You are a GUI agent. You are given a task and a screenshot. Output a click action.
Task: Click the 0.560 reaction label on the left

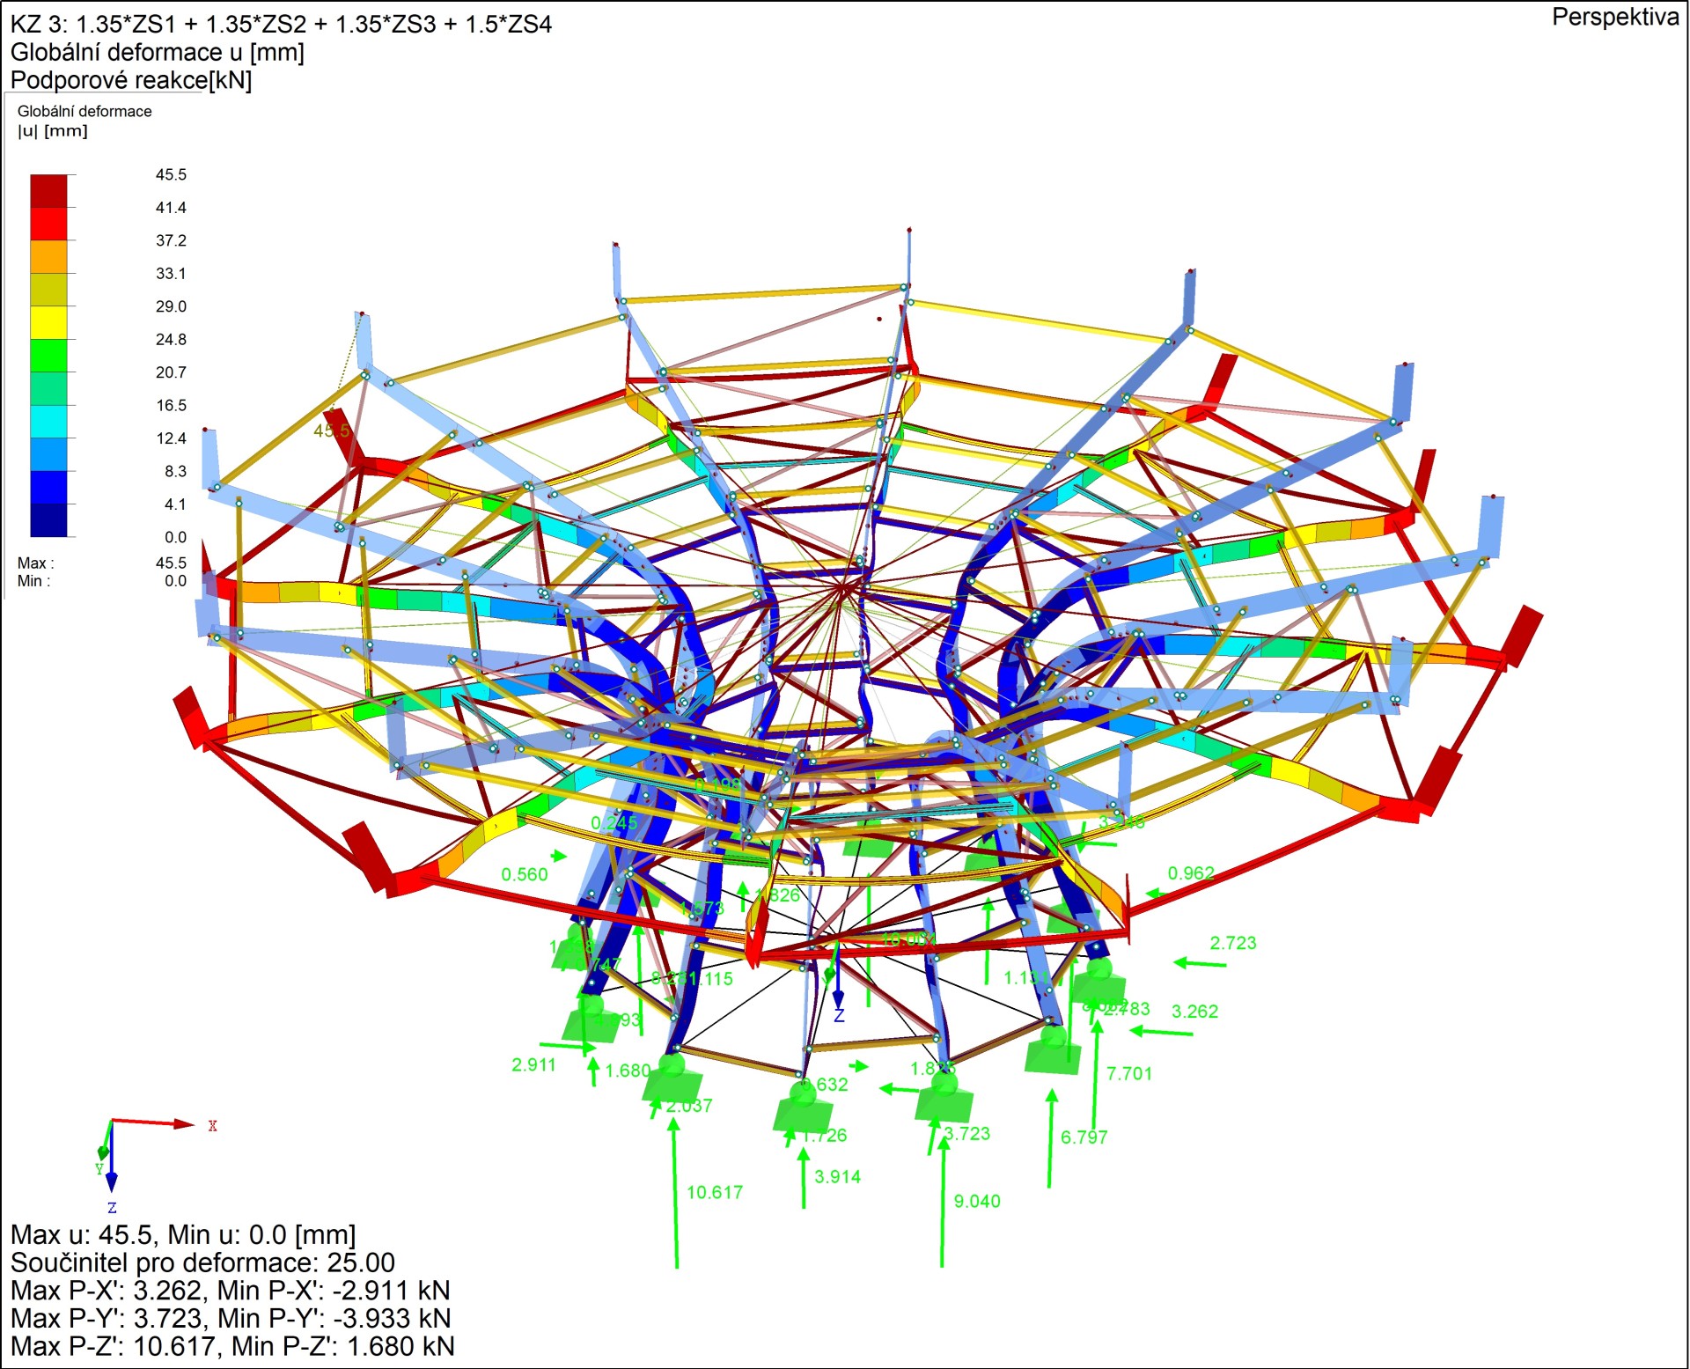[524, 874]
